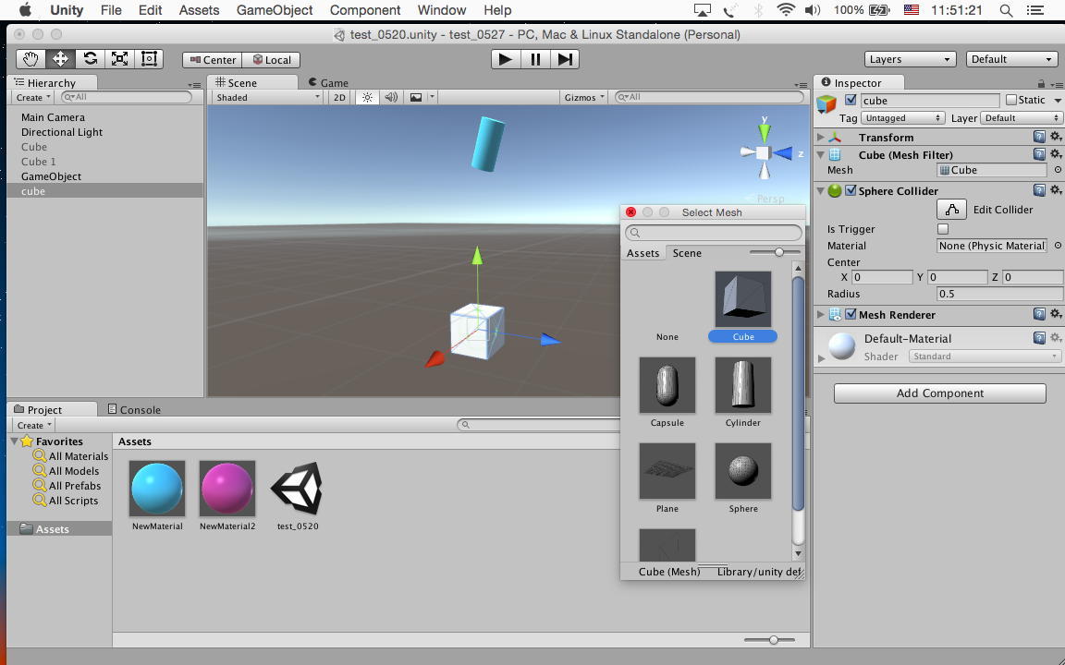
Task: Collapse Cube (Mesh Filter) component
Action: point(821,155)
